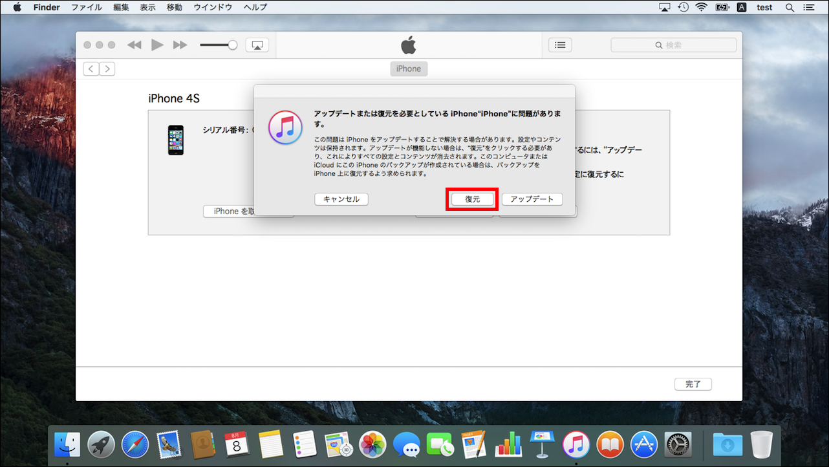Viewport: 829px width, 467px height.
Task: Open Maps app in Dock
Action: pyautogui.click(x=338, y=444)
